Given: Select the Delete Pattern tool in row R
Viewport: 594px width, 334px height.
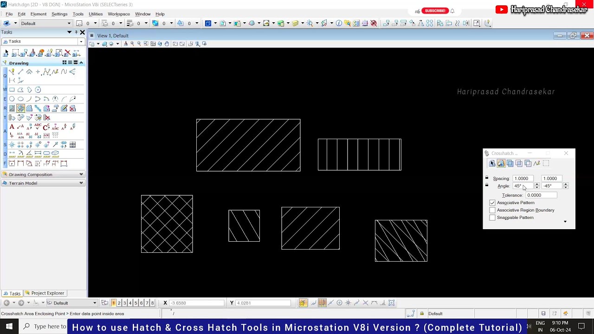Looking at the screenshot, I should point(73,108).
